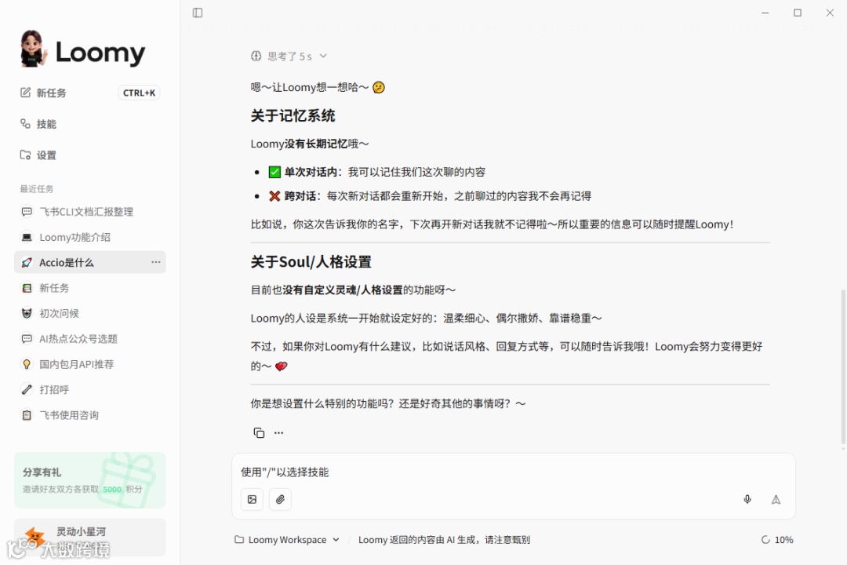Viewport: 847px width, 565px height.
Task: Click pencil icon beside 打招呼
Action: click(27, 389)
